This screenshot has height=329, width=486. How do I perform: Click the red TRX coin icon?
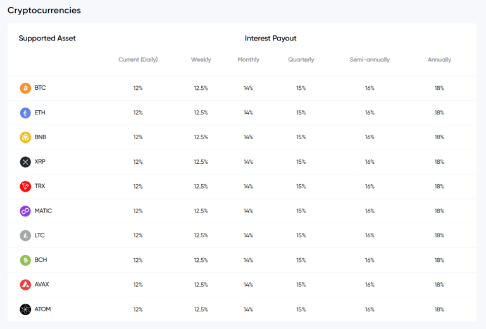coord(25,187)
